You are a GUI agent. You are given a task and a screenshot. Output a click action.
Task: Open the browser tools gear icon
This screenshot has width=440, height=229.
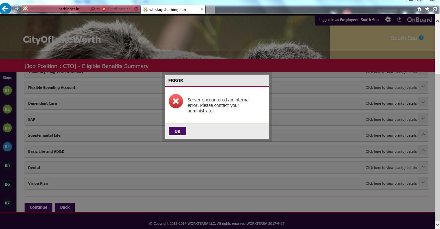click(435, 9)
